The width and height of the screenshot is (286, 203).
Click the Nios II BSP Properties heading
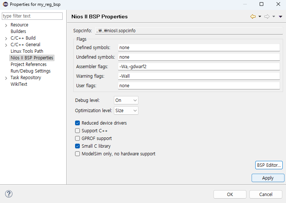(99, 16)
